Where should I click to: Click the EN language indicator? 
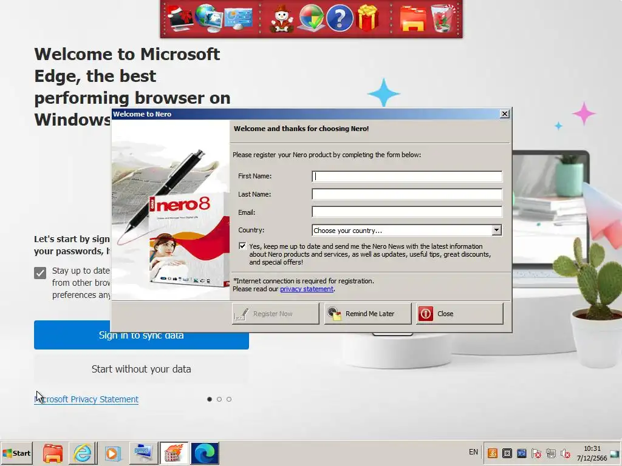473,452
